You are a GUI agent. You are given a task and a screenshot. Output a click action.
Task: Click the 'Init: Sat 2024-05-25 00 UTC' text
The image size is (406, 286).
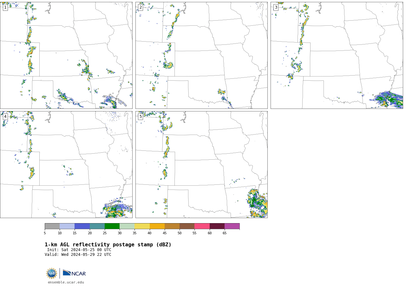(79, 250)
